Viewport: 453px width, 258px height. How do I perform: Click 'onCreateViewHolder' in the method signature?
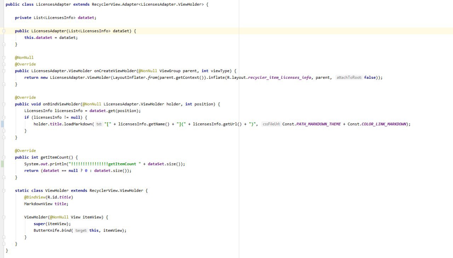(115, 71)
